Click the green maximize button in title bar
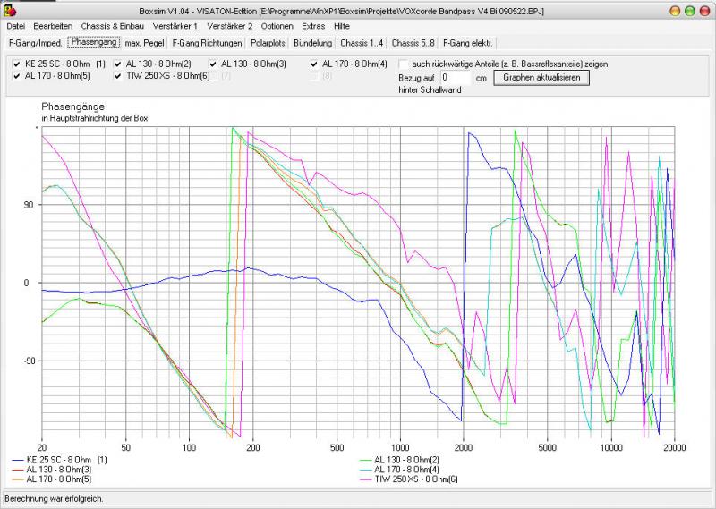 pyautogui.click(x=690, y=10)
